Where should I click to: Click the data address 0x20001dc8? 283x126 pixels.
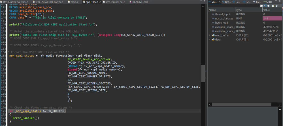[x=270, y=40]
